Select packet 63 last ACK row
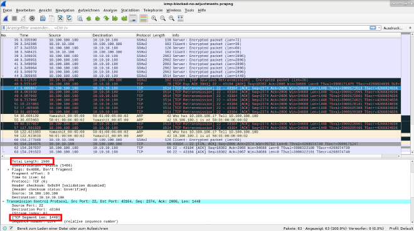Image resolution: width=414 pixels, height=231 pixels. (x=201, y=151)
